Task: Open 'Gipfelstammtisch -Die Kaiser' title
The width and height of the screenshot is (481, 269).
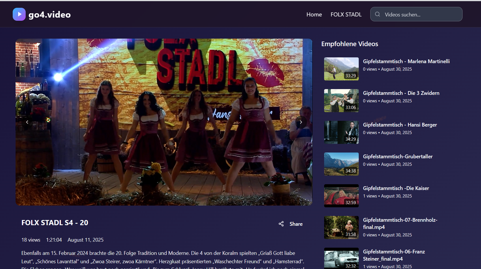Action: tap(396, 188)
